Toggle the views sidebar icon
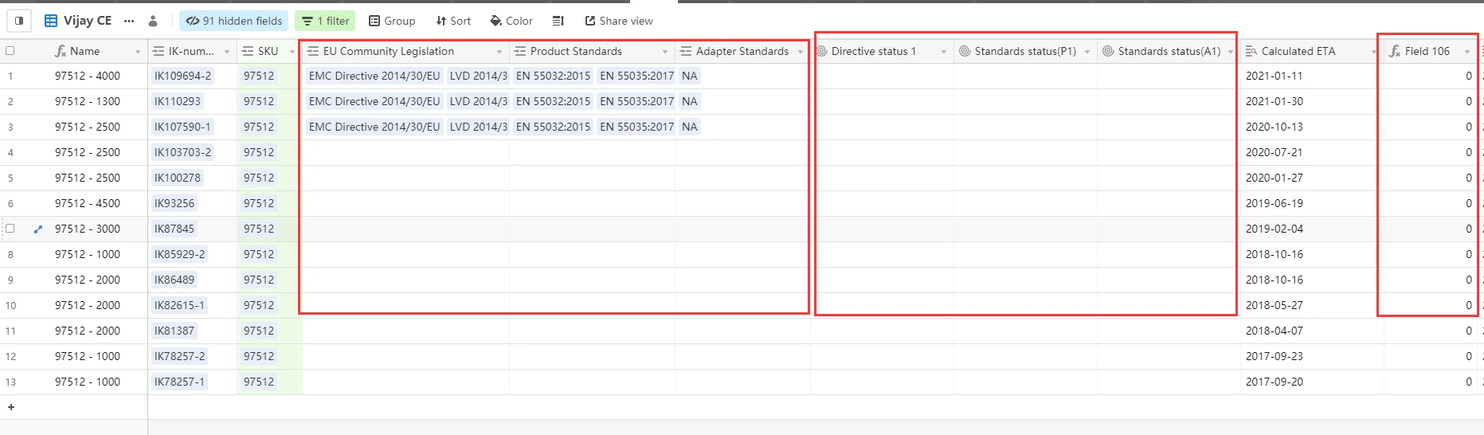1484x435 pixels. click(19, 21)
